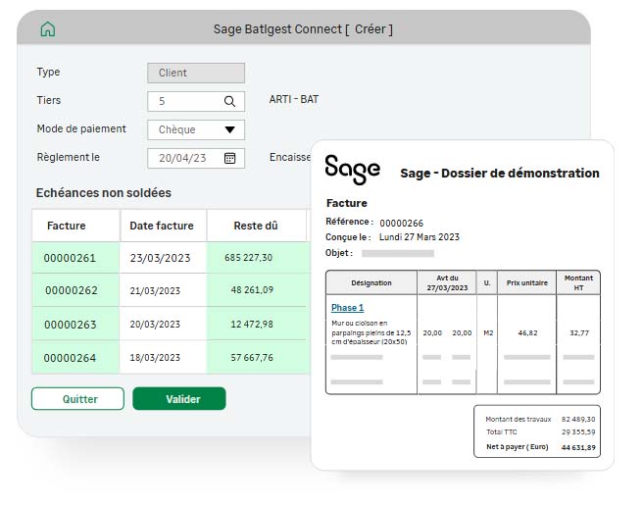Click the Quitter button

77,398
